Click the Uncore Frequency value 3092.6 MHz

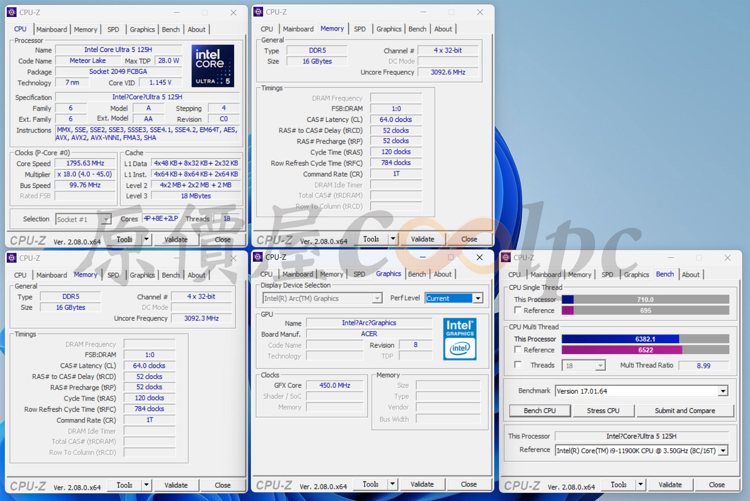448,72
